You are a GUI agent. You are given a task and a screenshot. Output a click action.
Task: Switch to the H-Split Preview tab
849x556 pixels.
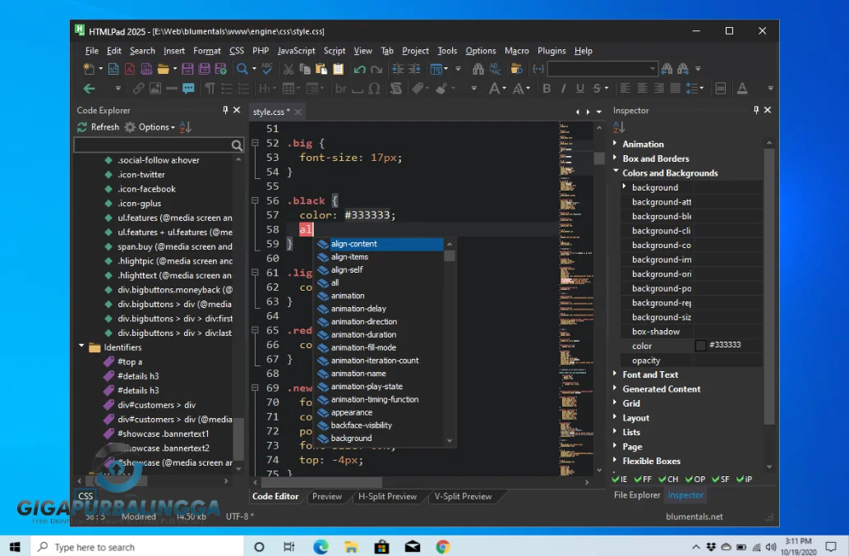[x=388, y=497]
